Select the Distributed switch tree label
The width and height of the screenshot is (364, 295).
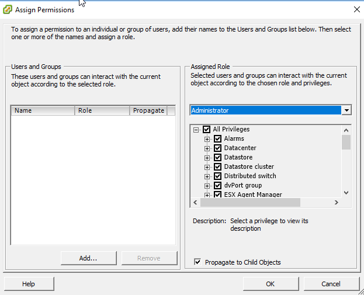[x=250, y=176]
